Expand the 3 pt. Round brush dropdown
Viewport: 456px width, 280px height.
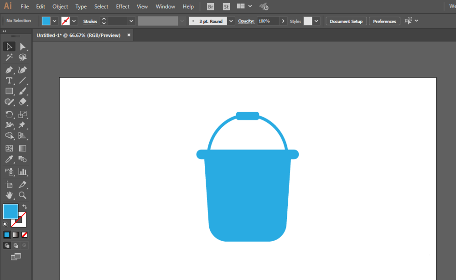231,21
